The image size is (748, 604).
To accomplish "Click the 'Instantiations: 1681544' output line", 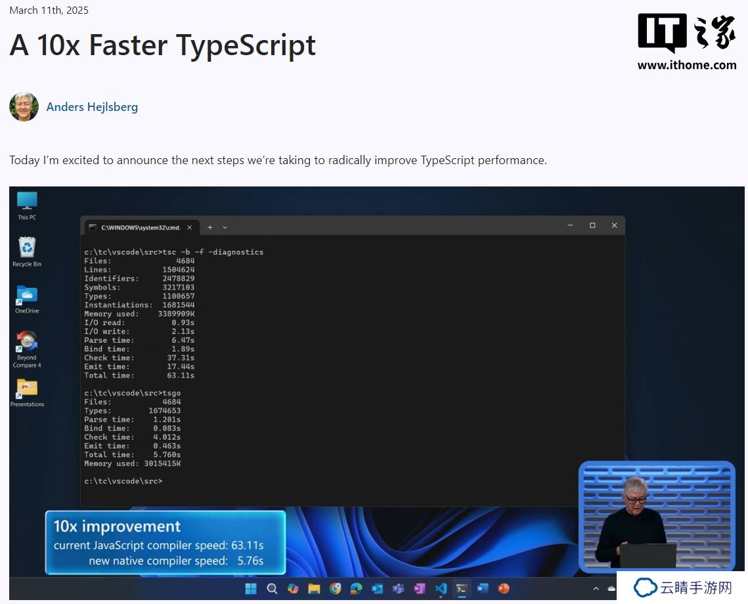I will coord(139,305).
